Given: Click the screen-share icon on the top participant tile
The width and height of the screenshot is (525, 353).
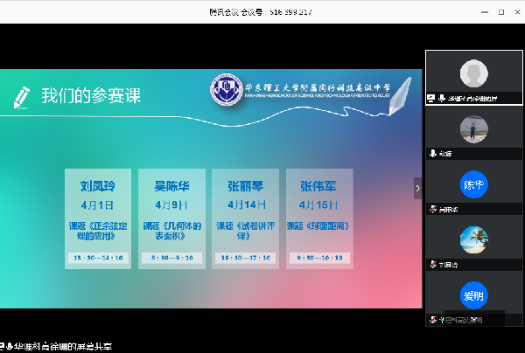Looking at the screenshot, I should click(431, 98).
